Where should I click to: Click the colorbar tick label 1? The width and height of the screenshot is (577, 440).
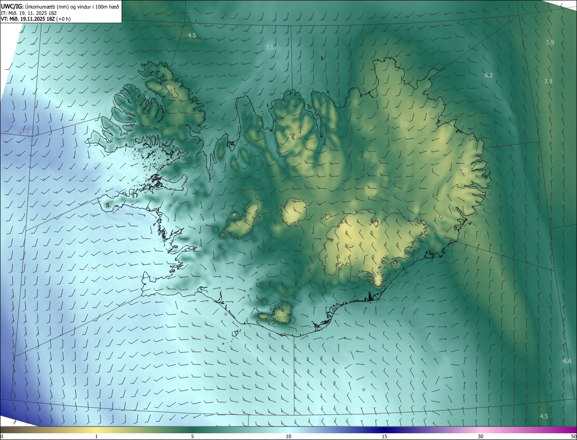point(96,436)
